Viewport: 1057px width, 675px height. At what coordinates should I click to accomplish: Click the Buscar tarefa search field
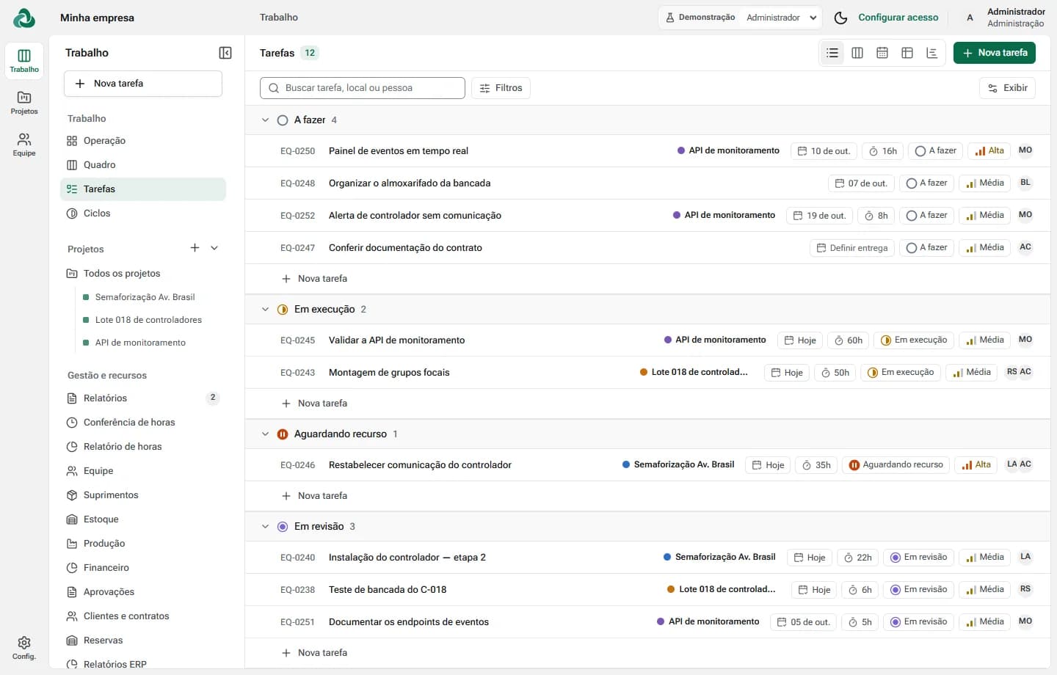pyautogui.click(x=363, y=88)
